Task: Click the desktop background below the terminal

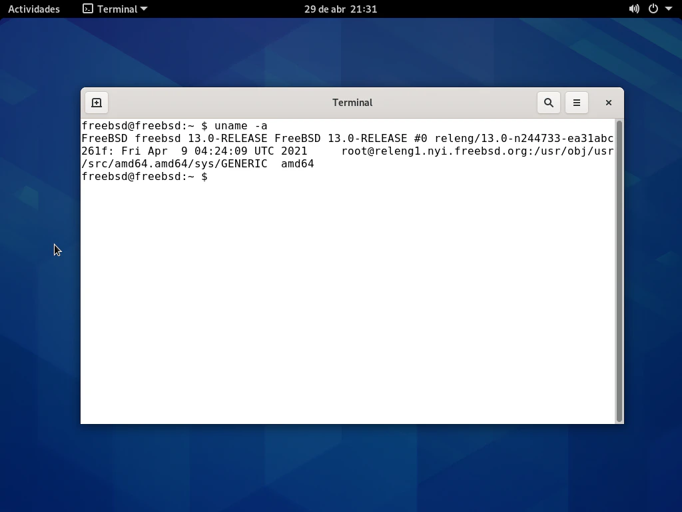Action: click(346, 467)
